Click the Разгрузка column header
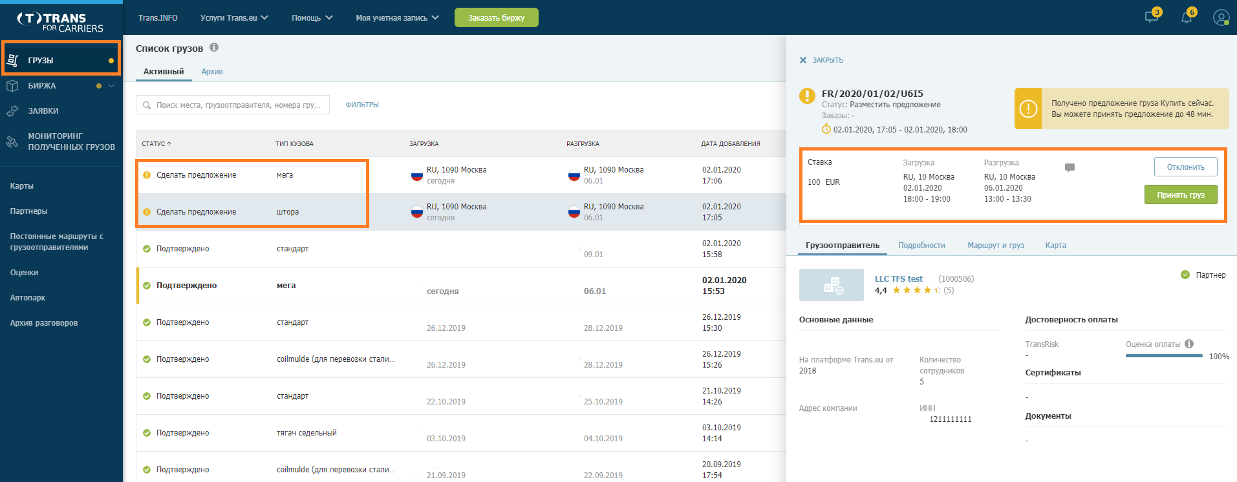This screenshot has width=1237, height=482. tap(583, 143)
